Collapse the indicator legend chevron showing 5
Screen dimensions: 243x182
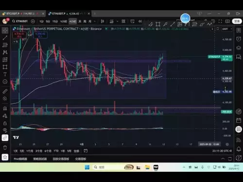pos(16,42)
